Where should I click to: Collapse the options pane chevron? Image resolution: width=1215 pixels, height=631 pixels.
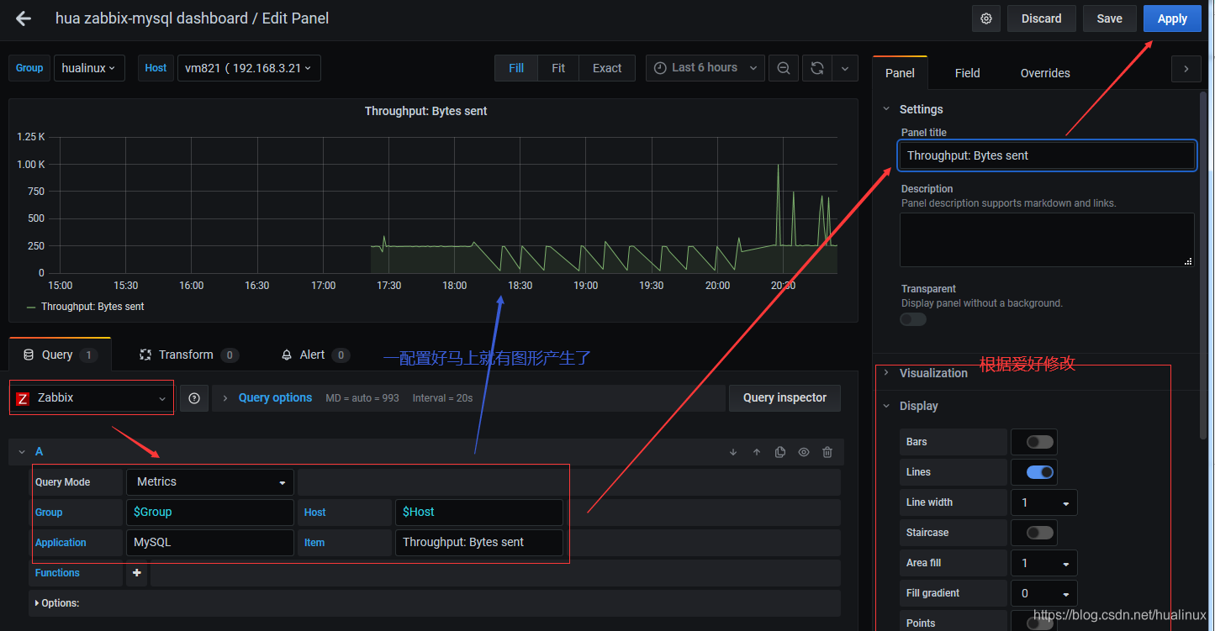coord(1186,69)
